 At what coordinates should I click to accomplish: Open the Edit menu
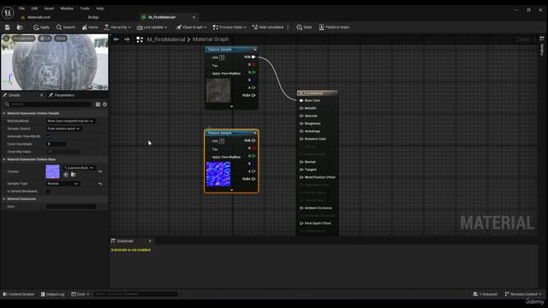coord(34,9)
